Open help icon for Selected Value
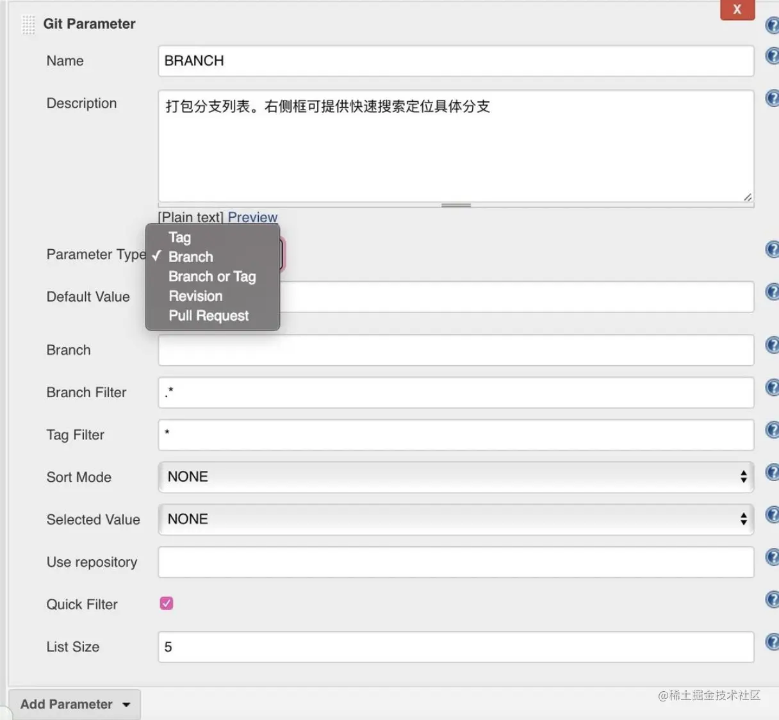The height and width of the screenshot is (720, 779). (773, 514)
